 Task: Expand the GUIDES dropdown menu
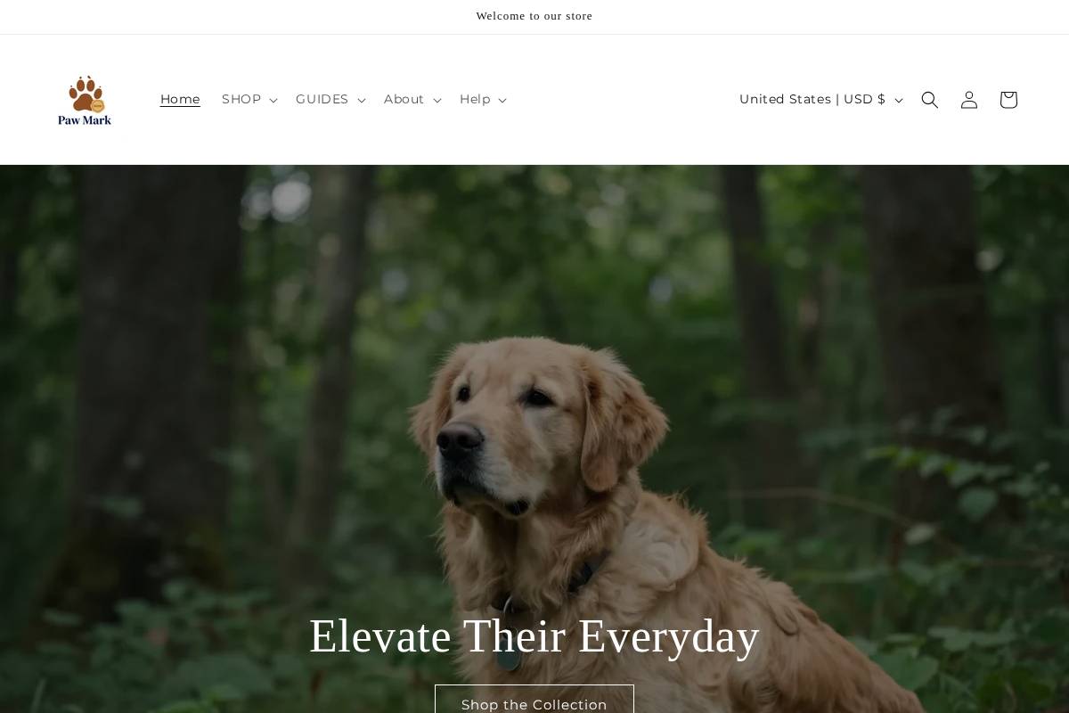(330, 100)
